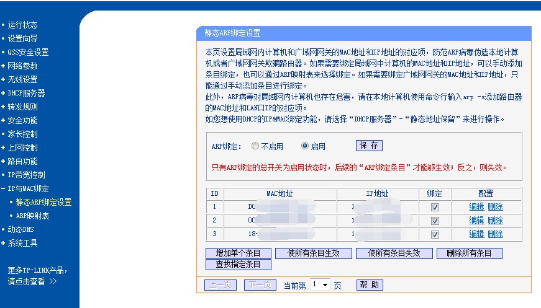Expand the 无线设置 menu
541x308 pixels.
pyautogui.click(x=22, y=79)
